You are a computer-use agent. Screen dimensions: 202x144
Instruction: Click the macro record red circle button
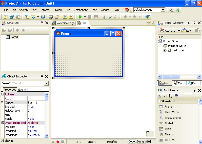pos(58,142)
